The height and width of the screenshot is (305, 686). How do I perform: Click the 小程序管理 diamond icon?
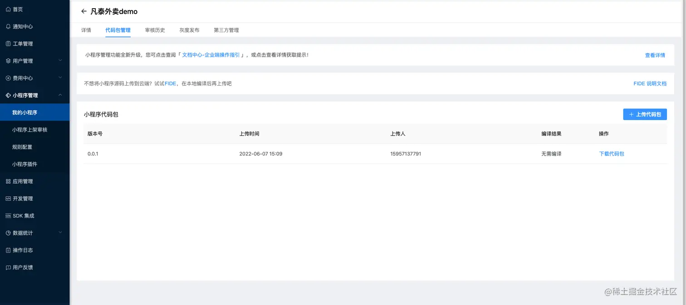coord(8,95)
